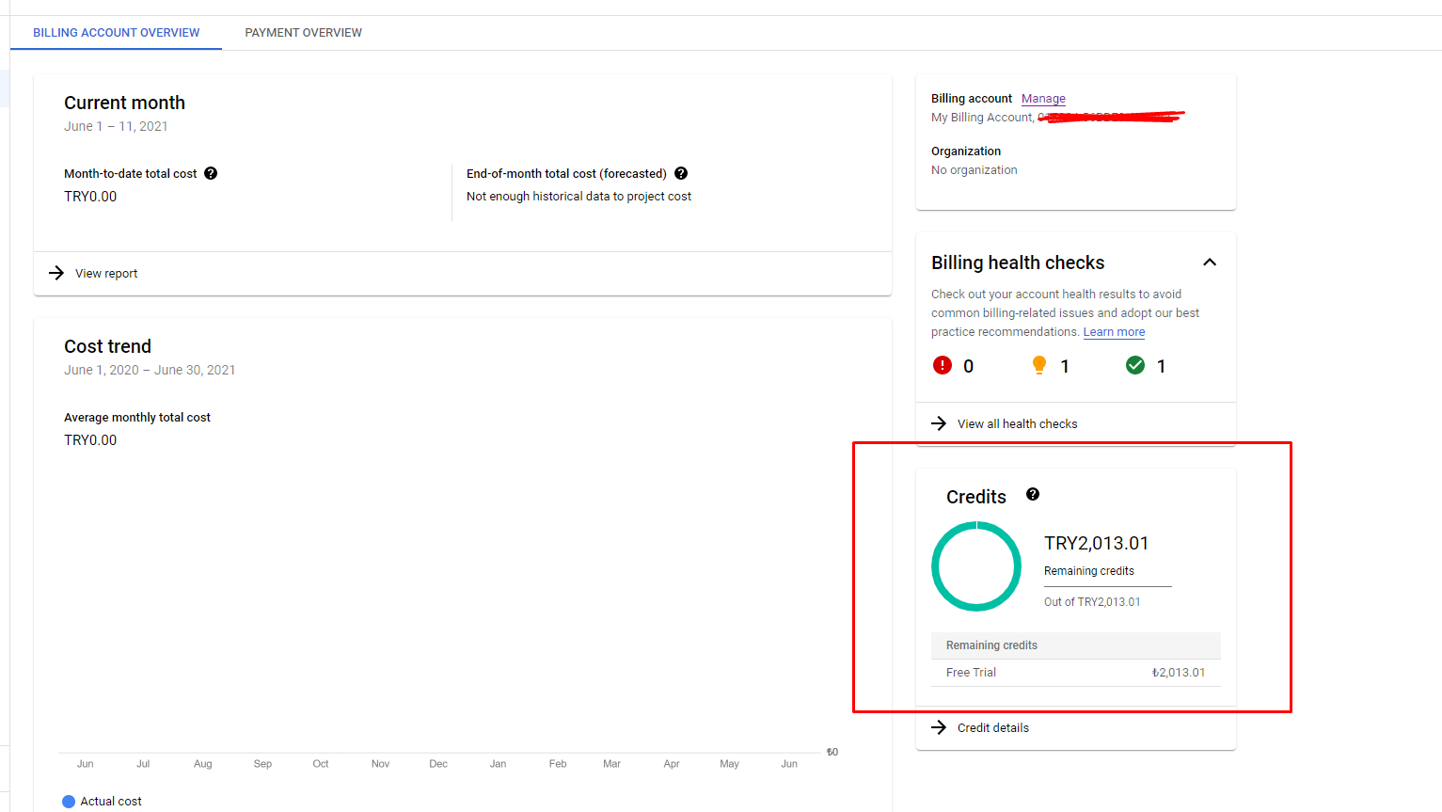1442x812 pixels.
Task: Click the teal remaining credits donut chart
Action: click(x=976, y=566)
